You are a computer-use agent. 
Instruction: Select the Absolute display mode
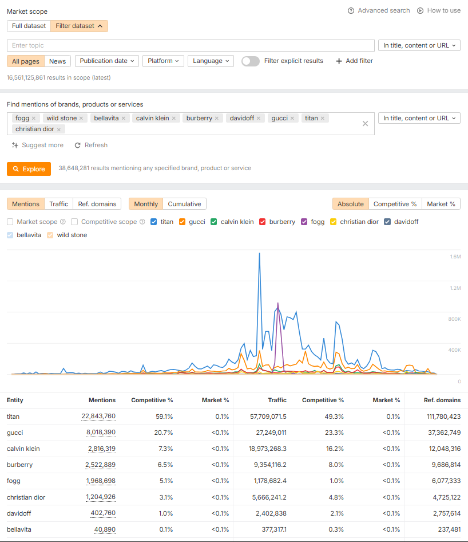click(x=351, y=204)
